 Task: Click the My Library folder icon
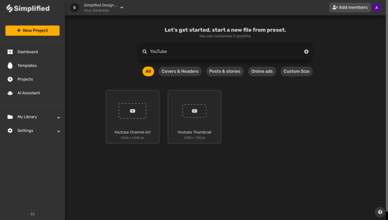(10, 117)
